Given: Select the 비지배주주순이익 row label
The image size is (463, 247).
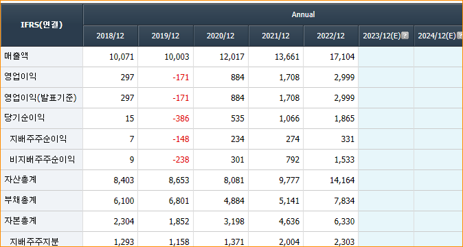Looking at the screenshot, I should click(x=42, y=159).
